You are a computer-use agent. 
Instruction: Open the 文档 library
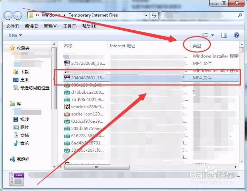(25, 135)
